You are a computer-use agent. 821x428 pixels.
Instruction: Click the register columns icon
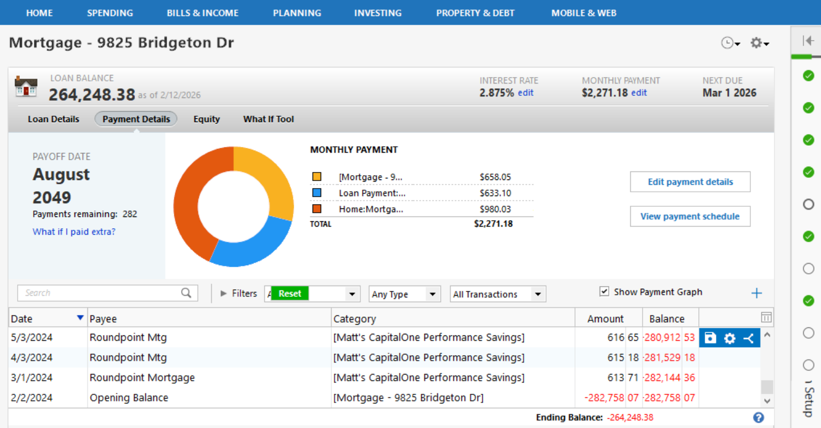[x=766, y=318]
